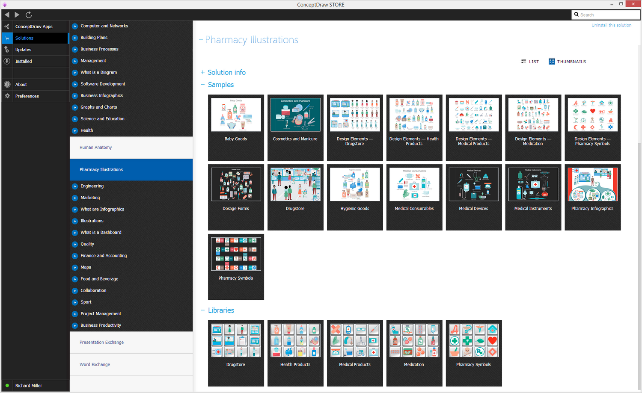
Task: Open Design Elements — Drugstore sample
Action: point(355,127)
